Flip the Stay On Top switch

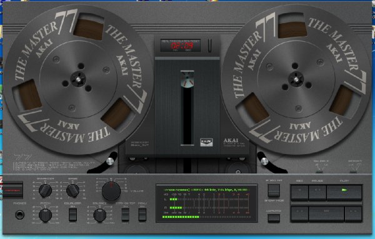click(126, 215)
